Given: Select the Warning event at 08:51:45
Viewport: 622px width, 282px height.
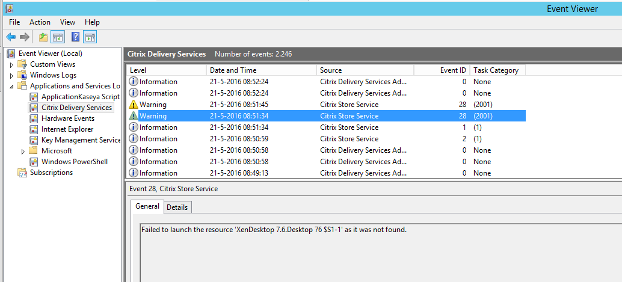Looking at the screenshot, I should coord(326,105).
